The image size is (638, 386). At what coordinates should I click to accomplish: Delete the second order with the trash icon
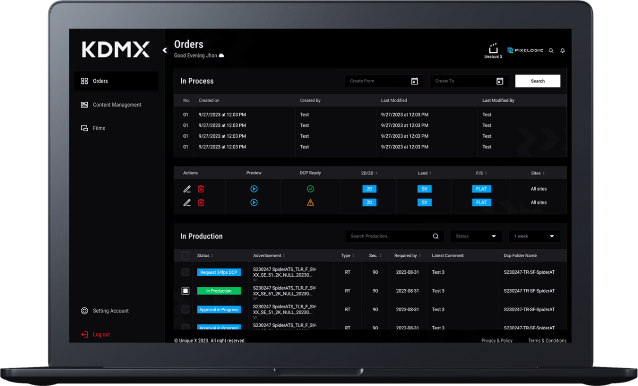pyautogui.click(x=201, y=202)
